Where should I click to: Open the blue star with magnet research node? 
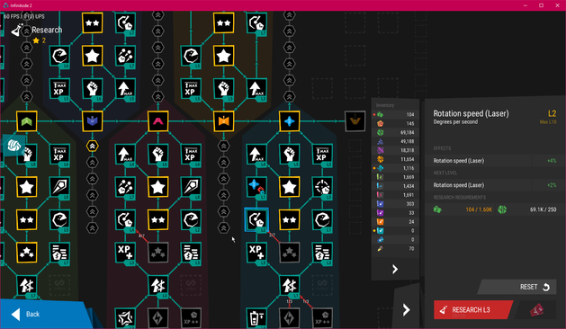pyautogui.click(x=256, y=187)
